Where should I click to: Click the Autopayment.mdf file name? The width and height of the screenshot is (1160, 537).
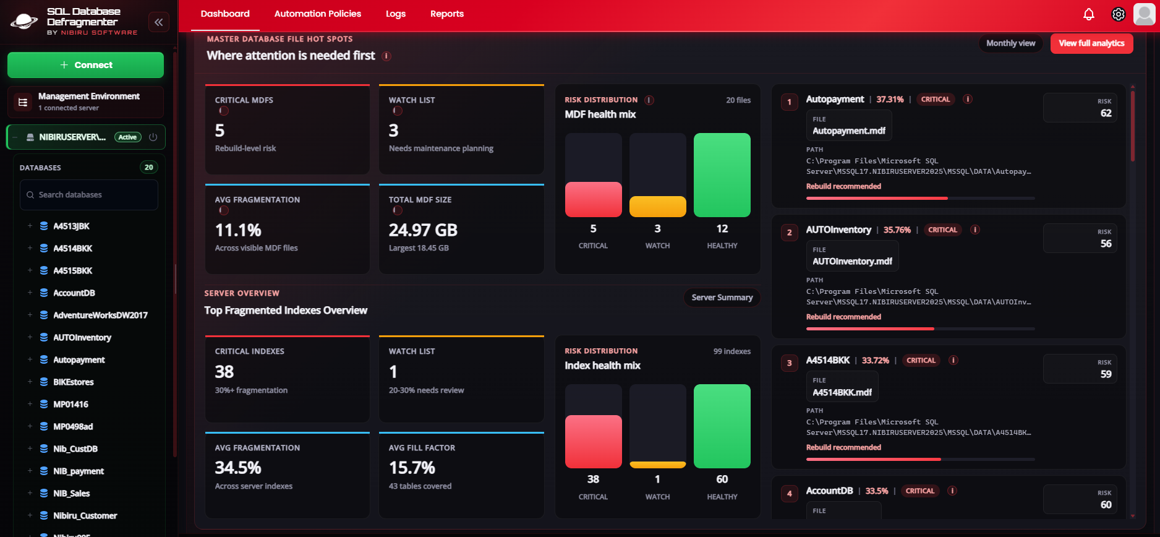click(x=848, y=131)
